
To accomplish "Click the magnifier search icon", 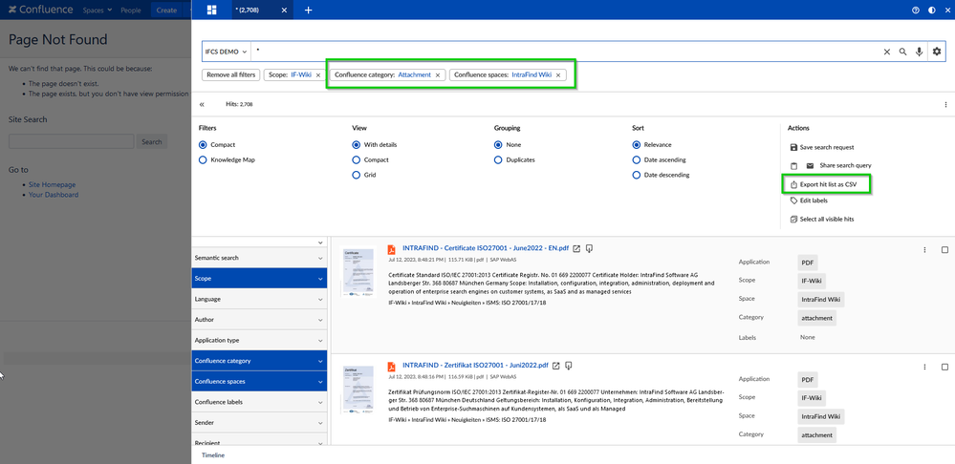I will [x=902, y=52].
